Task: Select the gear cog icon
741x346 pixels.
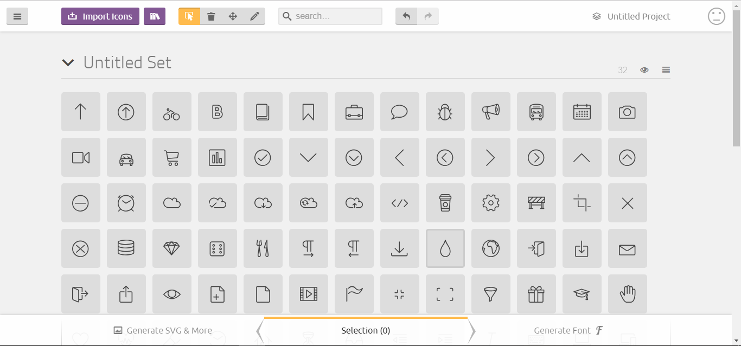Action: pyautogui.click(x=491, y=203)
